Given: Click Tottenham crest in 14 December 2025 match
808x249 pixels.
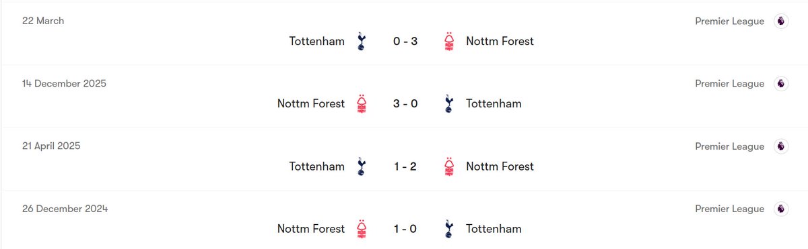Looking at the screenshot, I should coord(449,104).
